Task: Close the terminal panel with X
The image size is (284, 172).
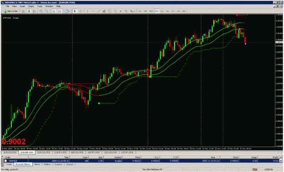Action: (x=2, y=157)
